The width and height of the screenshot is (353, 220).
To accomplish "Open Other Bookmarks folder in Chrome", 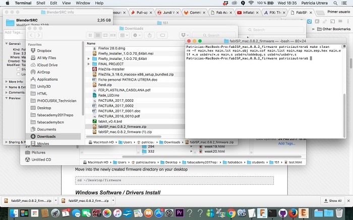I will pos(334,29).
